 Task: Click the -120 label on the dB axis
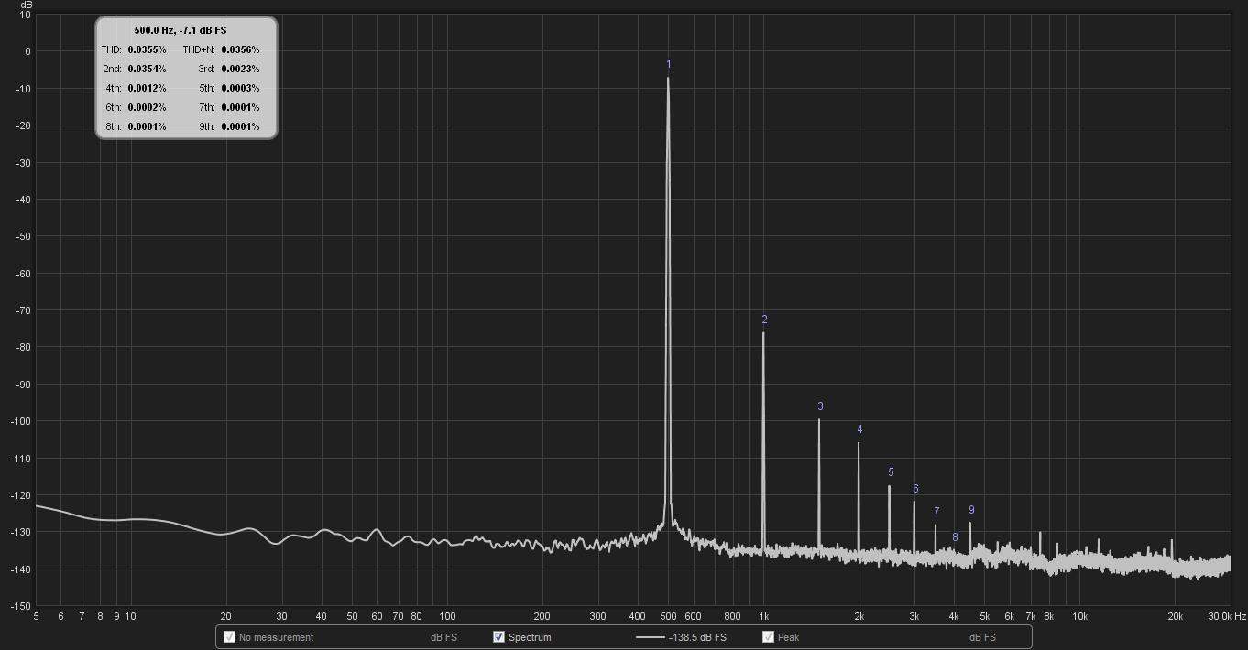(x=19, y=495)
